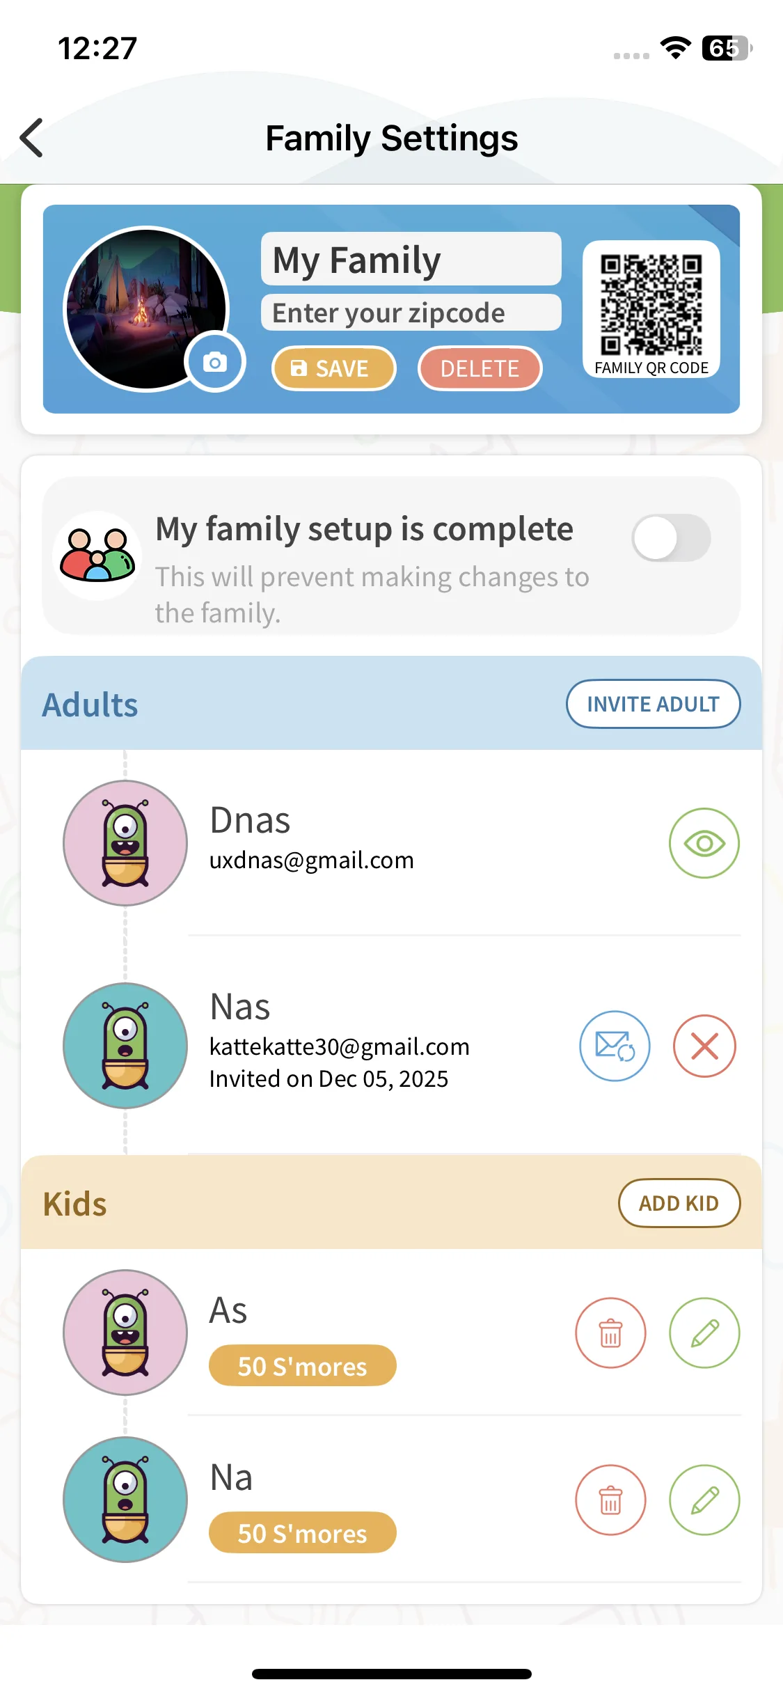Delete kid As with trash icon
The height and width of the screenshot is (1696, 783).
[x=610, y=1333]
